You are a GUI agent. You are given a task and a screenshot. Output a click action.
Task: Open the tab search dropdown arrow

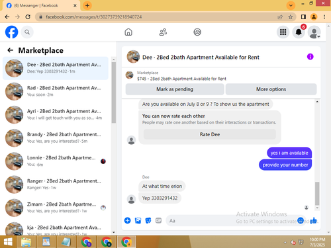click(x=291, y=5)
